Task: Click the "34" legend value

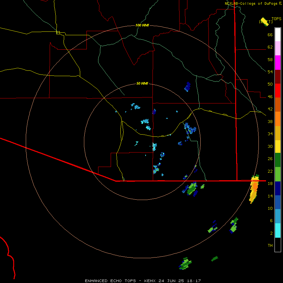Action: coord(270,134)
